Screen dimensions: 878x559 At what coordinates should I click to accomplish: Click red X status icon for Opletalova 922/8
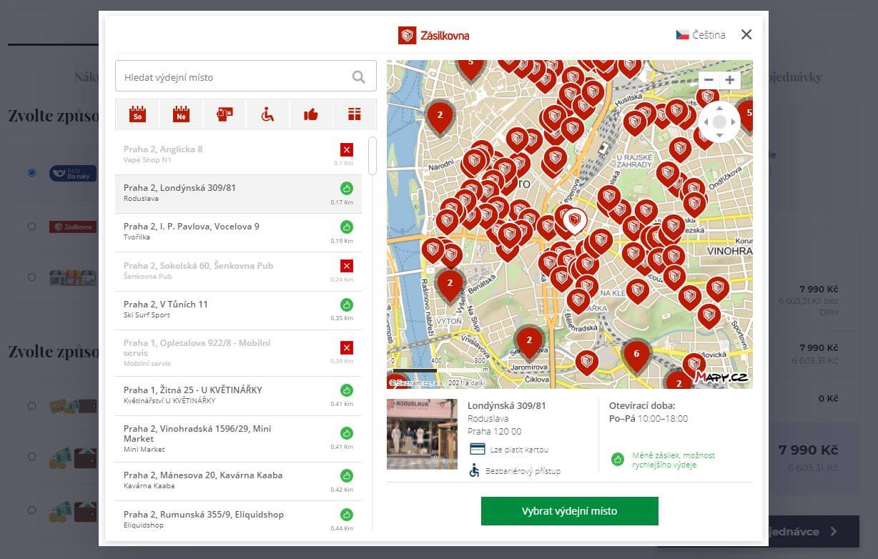[347, 348]
